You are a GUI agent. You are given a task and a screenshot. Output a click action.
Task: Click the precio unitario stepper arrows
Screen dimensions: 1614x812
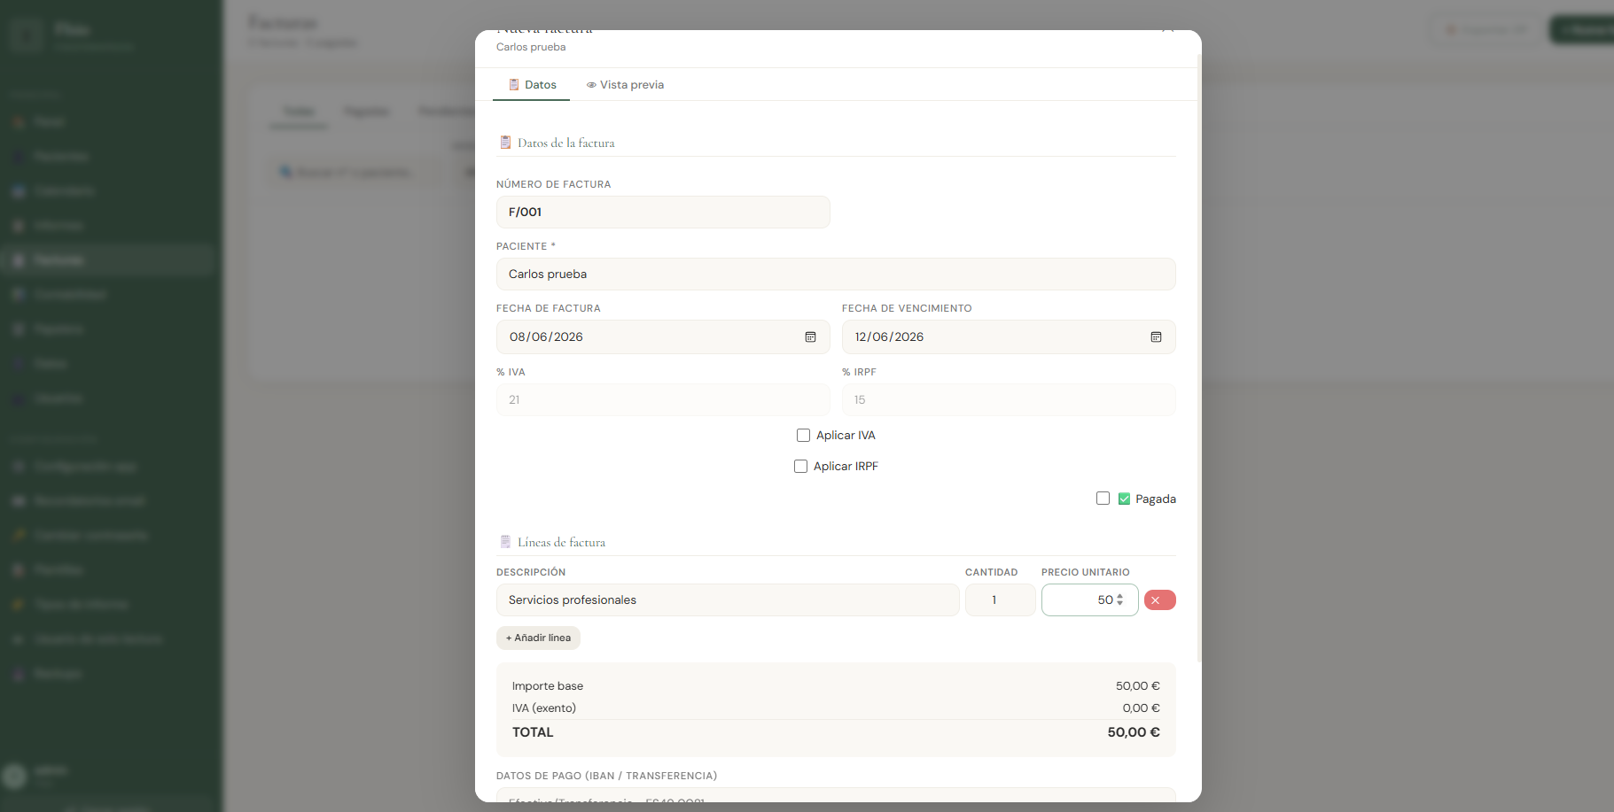[x=1120, y=600]
